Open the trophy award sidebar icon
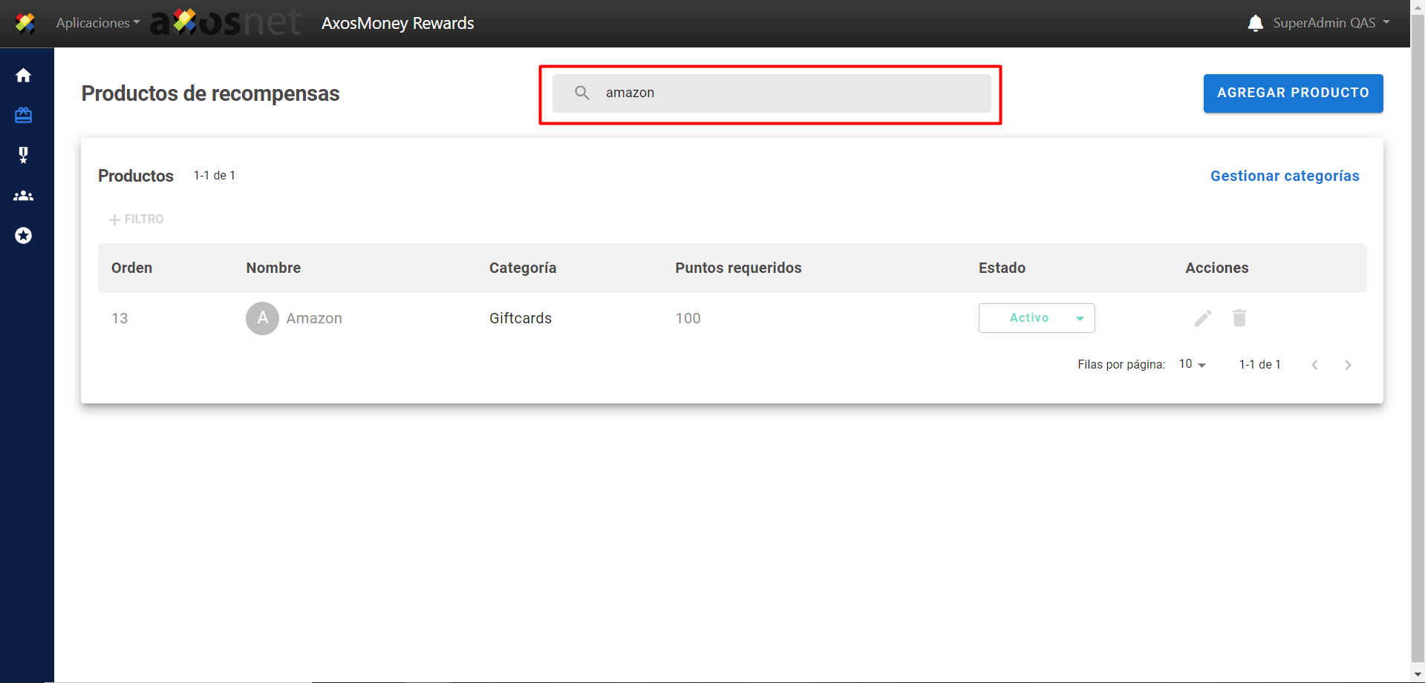 coord(24,155)
